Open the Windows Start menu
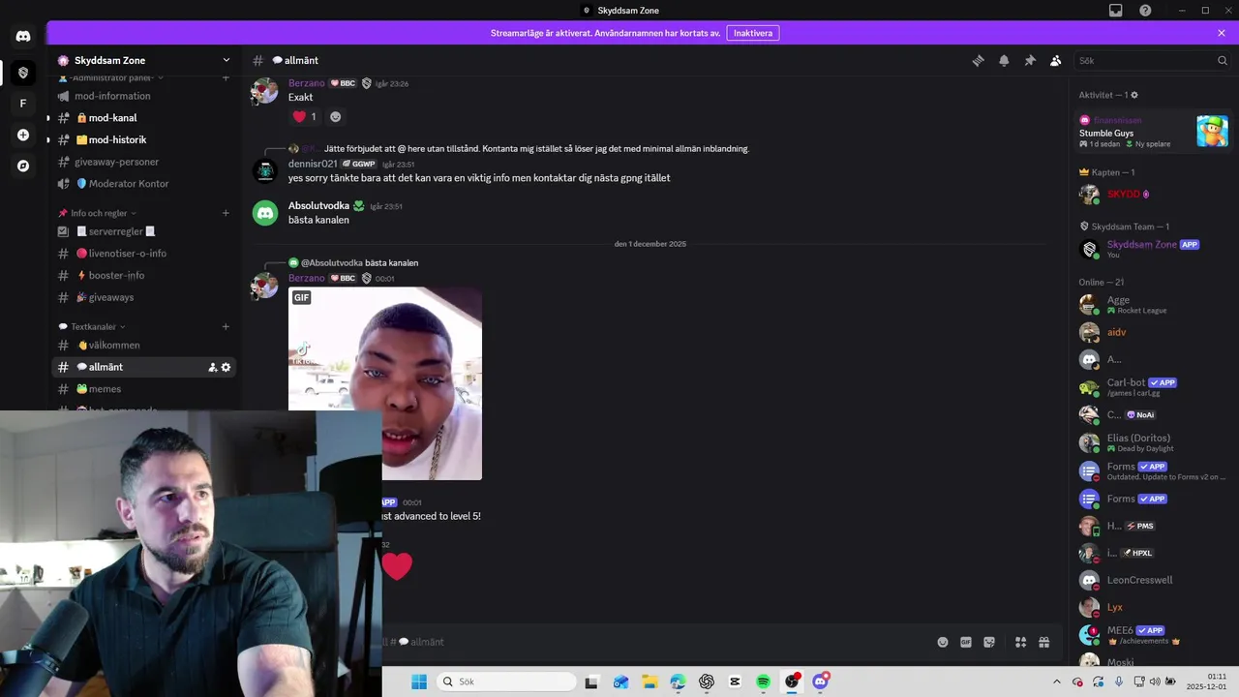The width and height of the screenshot is (1239, 697). 419,682
